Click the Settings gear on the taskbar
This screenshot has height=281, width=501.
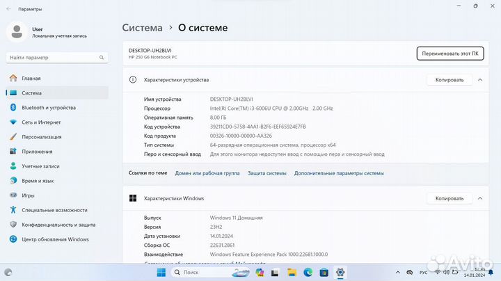340,273
